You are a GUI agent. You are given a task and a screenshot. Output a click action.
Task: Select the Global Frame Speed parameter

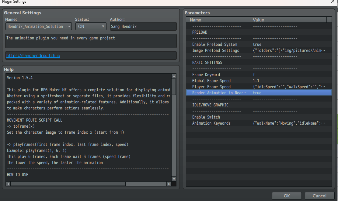(x=211, y=81)
